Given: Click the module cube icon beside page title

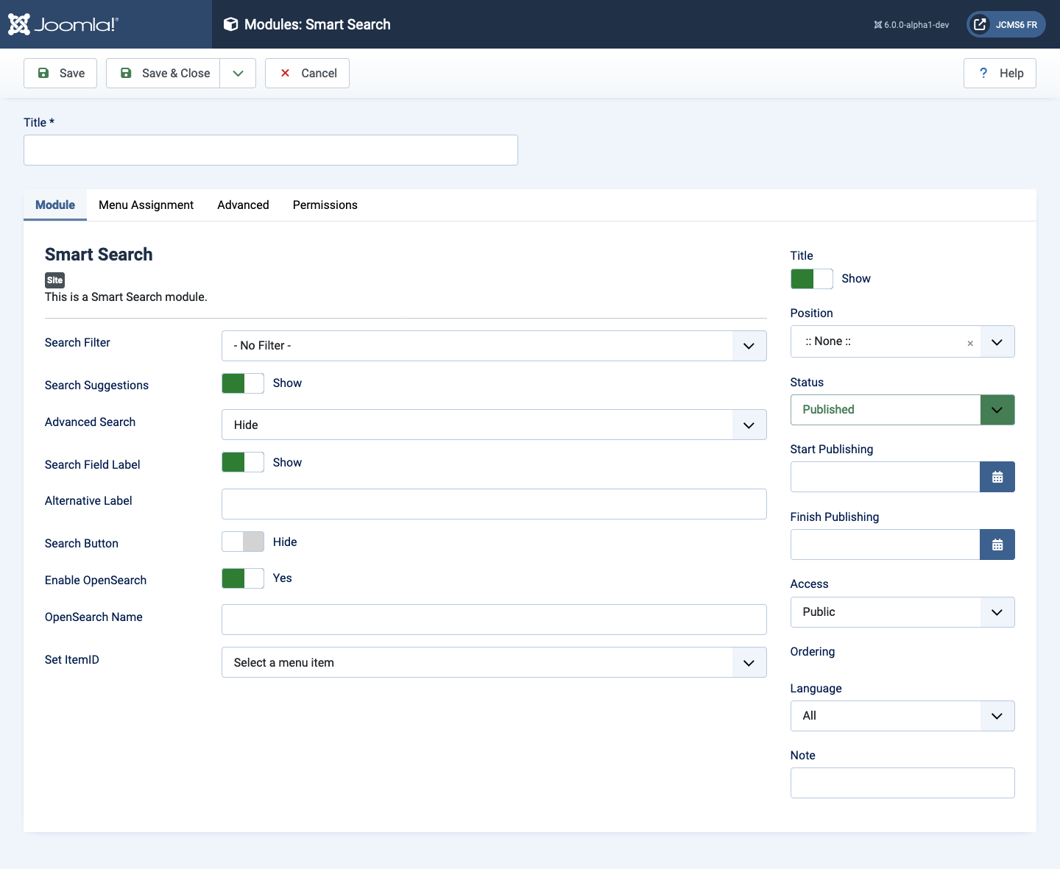Looking at the screenshot, I should 230,24.
